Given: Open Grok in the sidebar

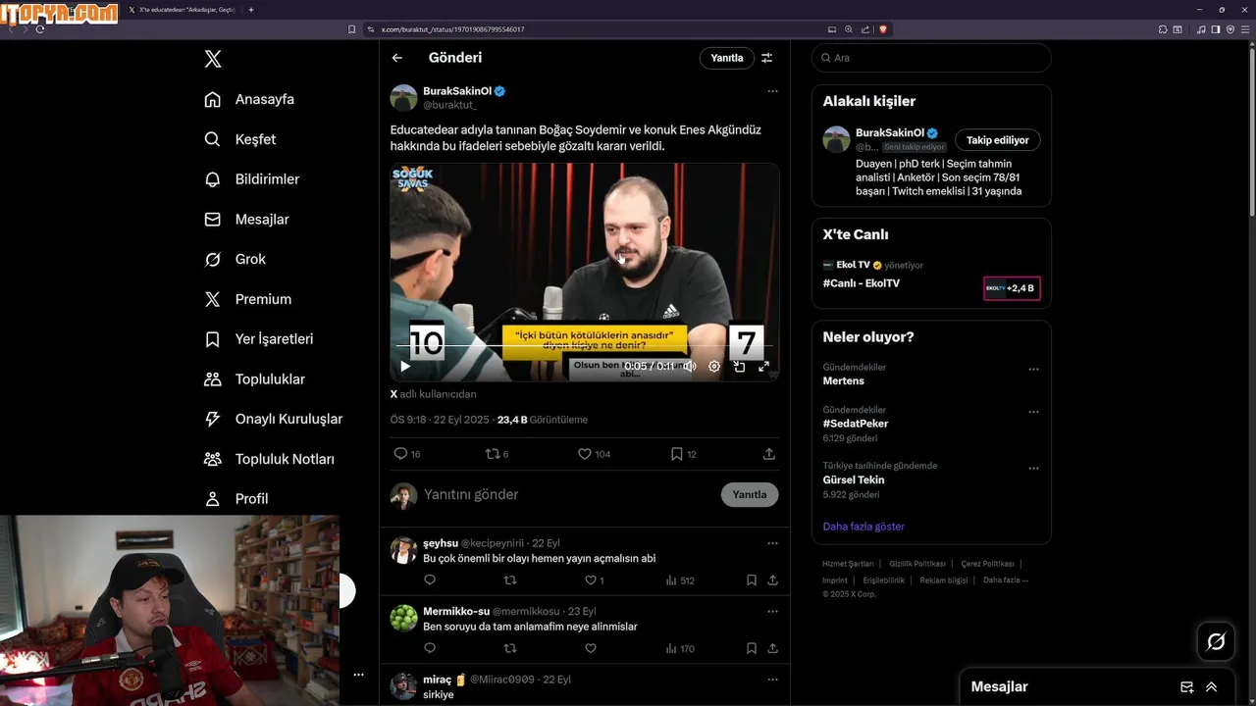Looking at the screenshot, I should click(x=235, y=259).
